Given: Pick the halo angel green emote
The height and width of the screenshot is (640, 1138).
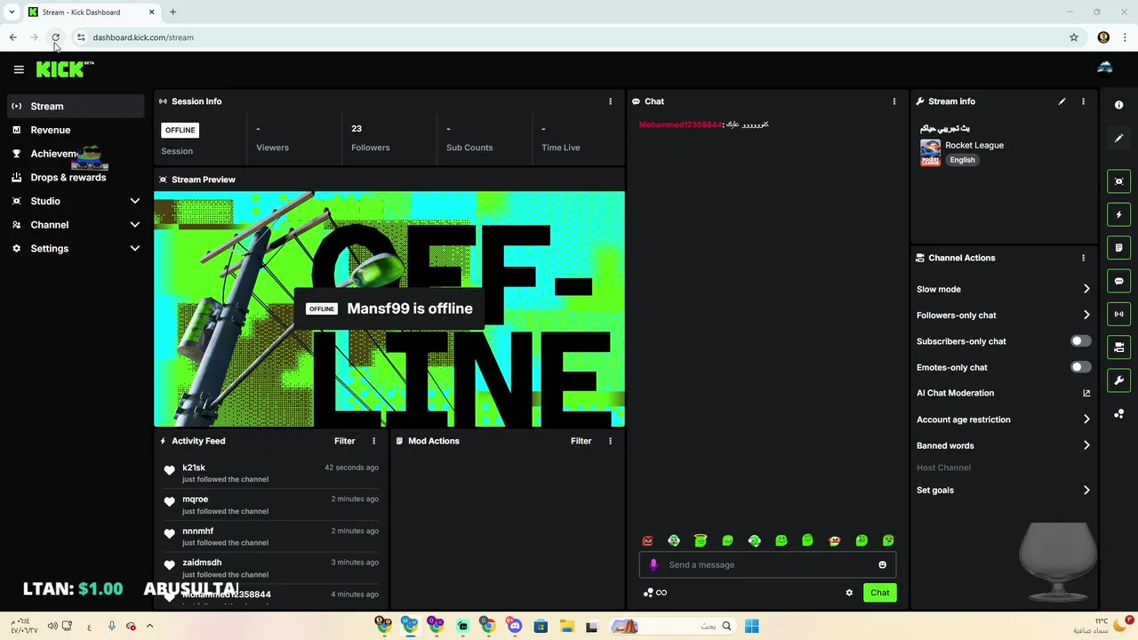Looking at the screenshot, I should click(x=701, y=540).
